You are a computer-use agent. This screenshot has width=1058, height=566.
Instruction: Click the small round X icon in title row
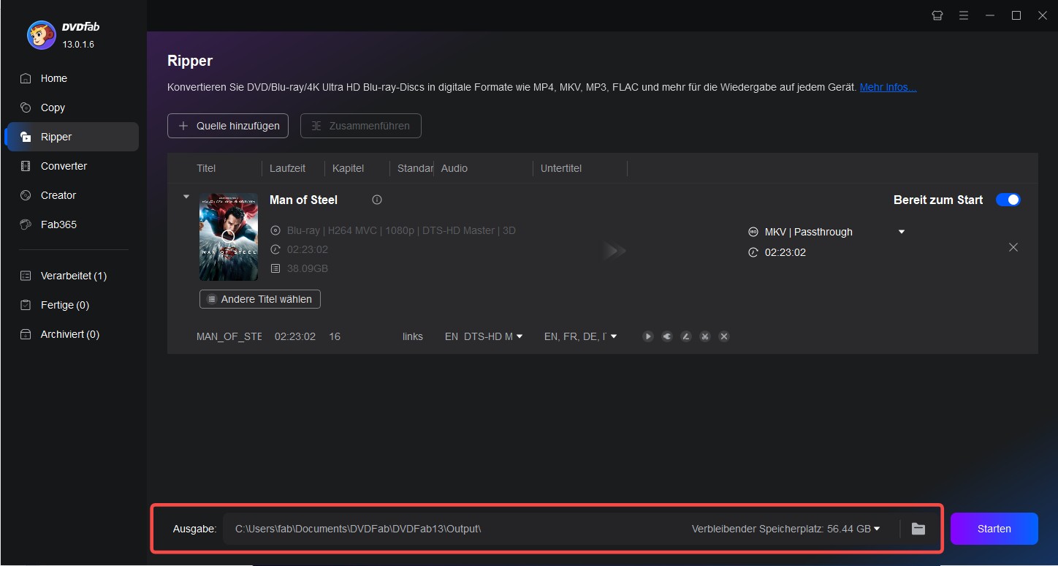pos(724,336)
